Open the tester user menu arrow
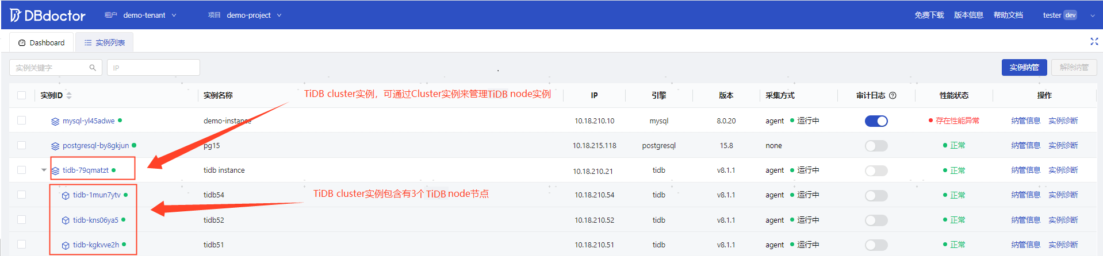Screen dimensions: 1103x256 click(1092, 15)
